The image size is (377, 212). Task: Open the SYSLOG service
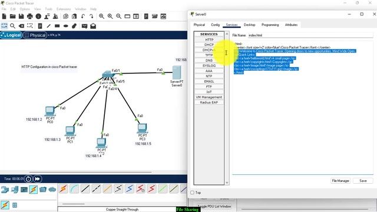coord(209,65)
